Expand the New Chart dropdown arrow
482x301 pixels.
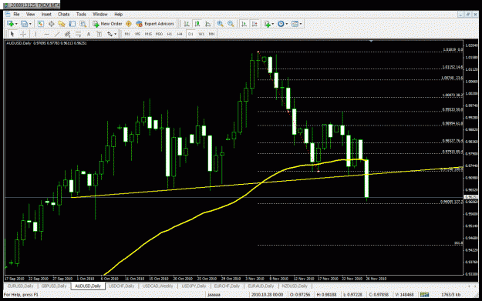16,24
